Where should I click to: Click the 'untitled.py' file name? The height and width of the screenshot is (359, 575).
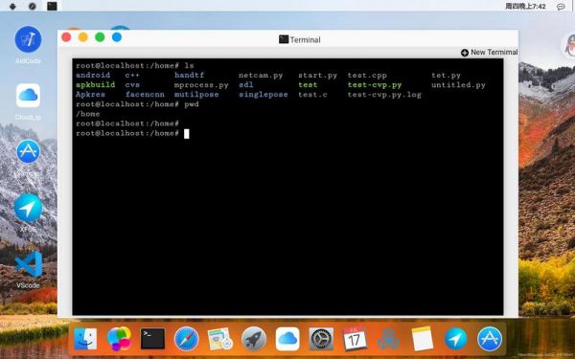tap(458, 85)
